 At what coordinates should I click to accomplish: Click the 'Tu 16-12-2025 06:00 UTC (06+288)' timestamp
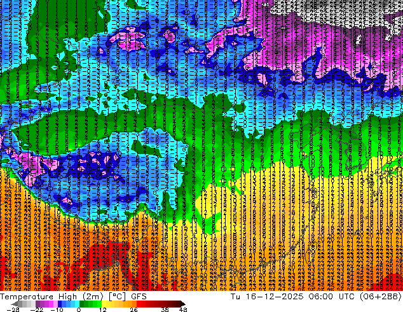[x=316, y=296]
